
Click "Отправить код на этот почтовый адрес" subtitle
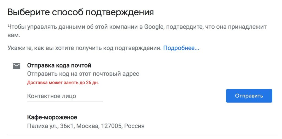83,74
